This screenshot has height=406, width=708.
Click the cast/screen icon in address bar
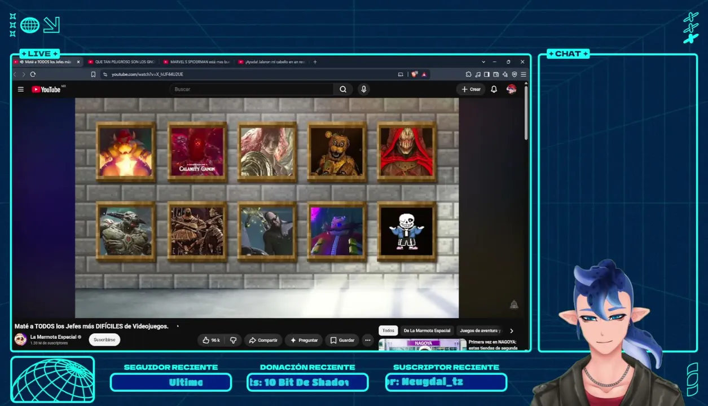point(401,74)
